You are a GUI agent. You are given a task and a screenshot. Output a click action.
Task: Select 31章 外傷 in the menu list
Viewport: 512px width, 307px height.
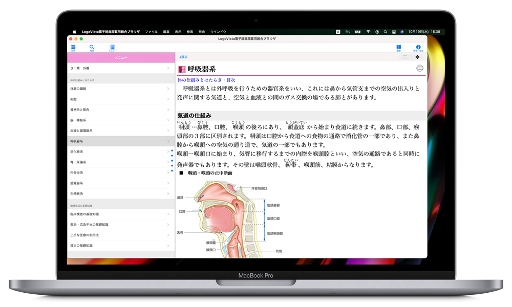point(120,68)
